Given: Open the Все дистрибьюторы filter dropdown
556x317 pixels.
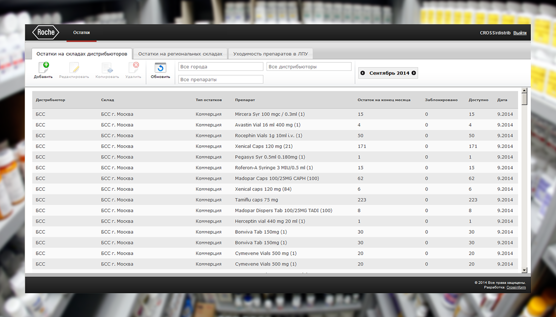Looking at the screenshot, I should pos(308,67).
